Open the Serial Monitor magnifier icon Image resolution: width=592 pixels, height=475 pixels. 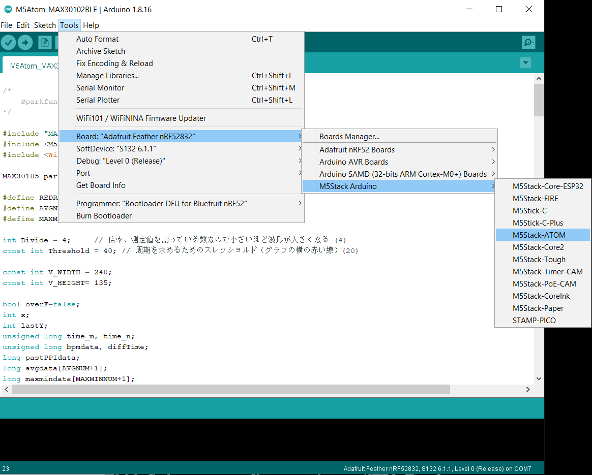tap(528, 43)
